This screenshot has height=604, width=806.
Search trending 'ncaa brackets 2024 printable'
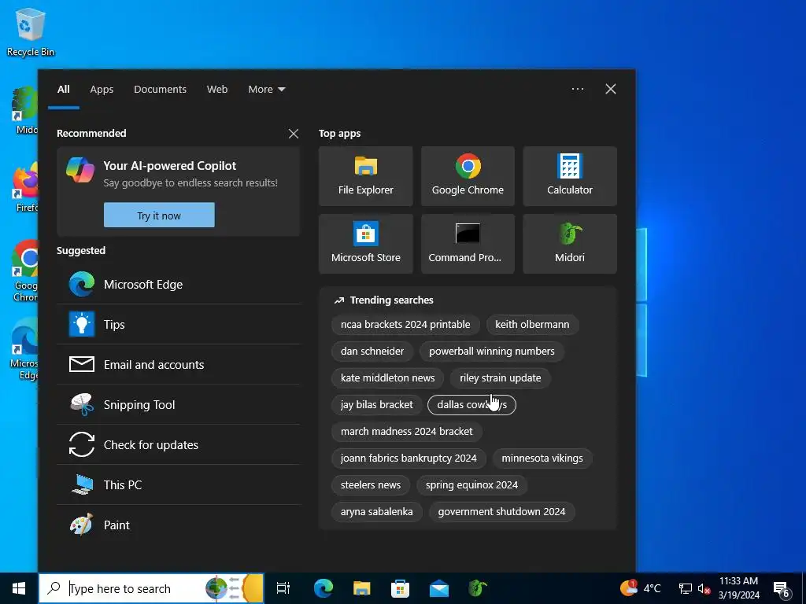point(405,325)
